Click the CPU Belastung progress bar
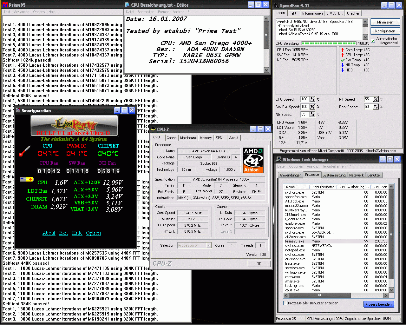 pos(329,43)
